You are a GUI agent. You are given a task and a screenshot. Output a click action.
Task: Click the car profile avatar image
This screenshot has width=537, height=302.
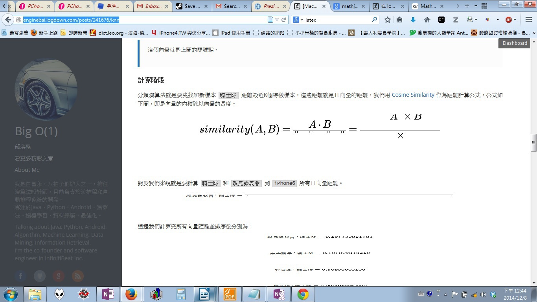pyautogui.click(x=46, y=90)
